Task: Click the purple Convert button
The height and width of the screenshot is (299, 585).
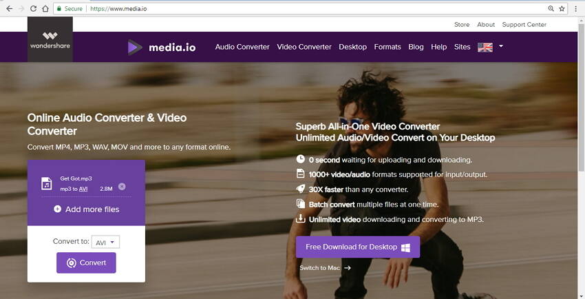Action: pyautogui.click(x=86, y=262)
